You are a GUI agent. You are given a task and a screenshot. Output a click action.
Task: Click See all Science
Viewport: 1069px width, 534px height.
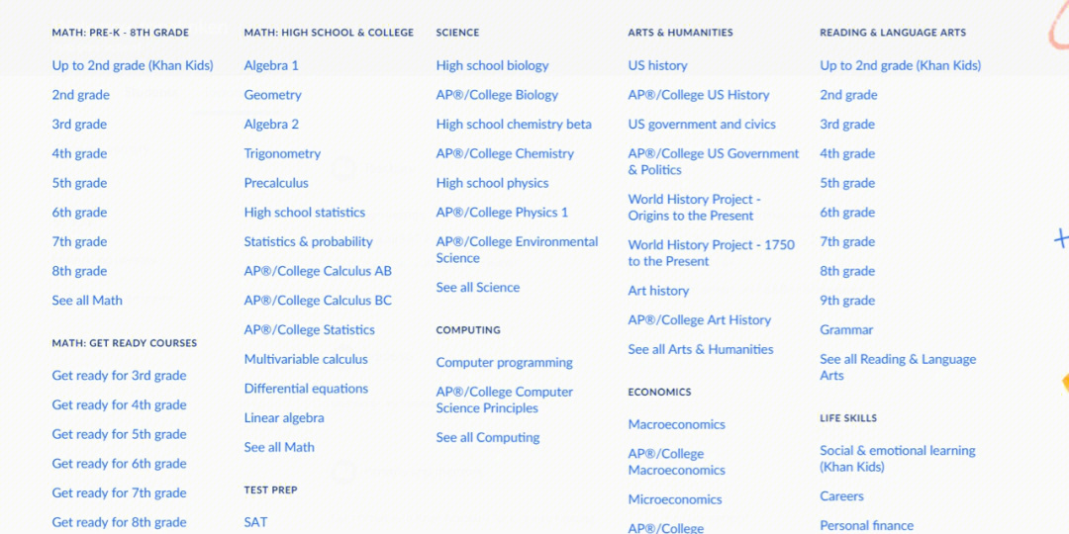click(478, 287)
